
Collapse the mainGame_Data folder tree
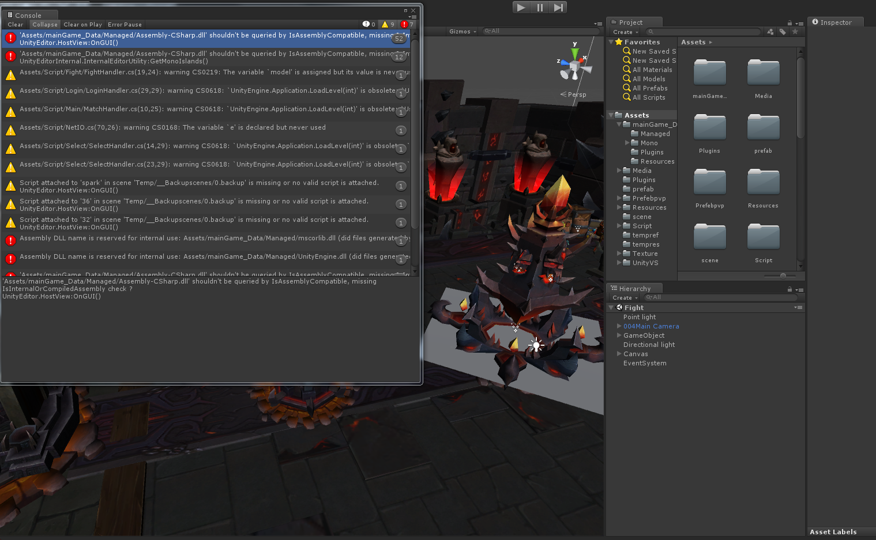tap(619, 124)
